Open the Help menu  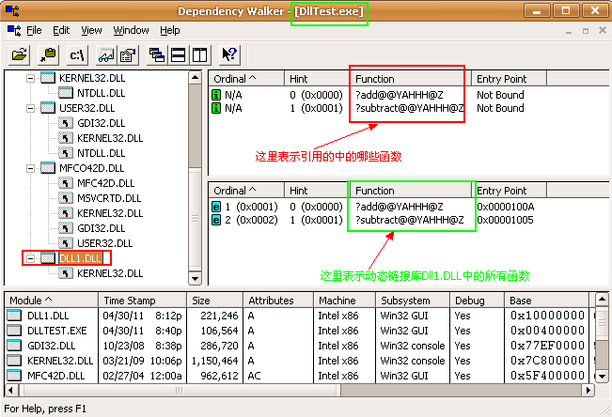pos(170,30)
